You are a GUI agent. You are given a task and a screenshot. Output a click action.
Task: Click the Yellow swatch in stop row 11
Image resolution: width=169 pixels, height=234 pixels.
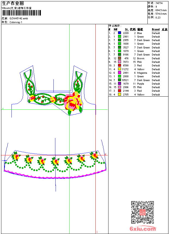pos(119,69)
